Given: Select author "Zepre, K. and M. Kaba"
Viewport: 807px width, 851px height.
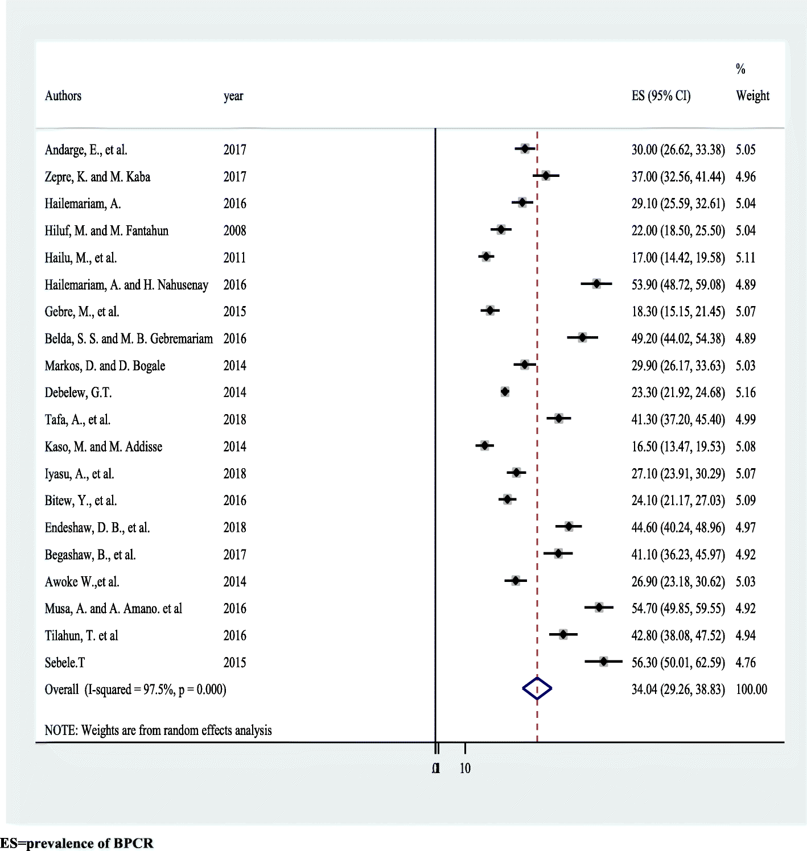Looking at the screenshot, I should point(97,177).
